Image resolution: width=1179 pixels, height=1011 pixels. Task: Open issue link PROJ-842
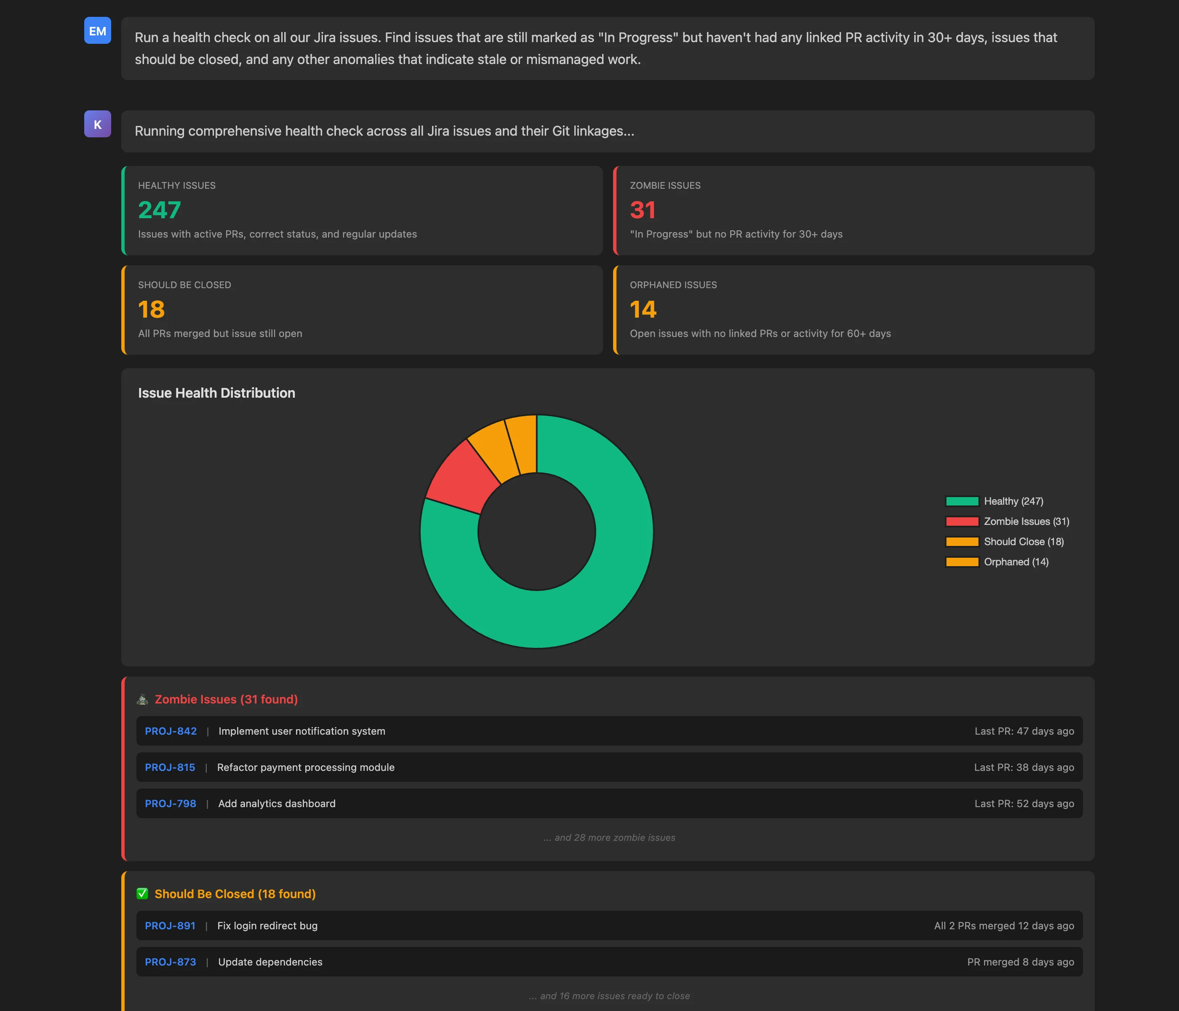pyautogui.click(x=171, y=731)
